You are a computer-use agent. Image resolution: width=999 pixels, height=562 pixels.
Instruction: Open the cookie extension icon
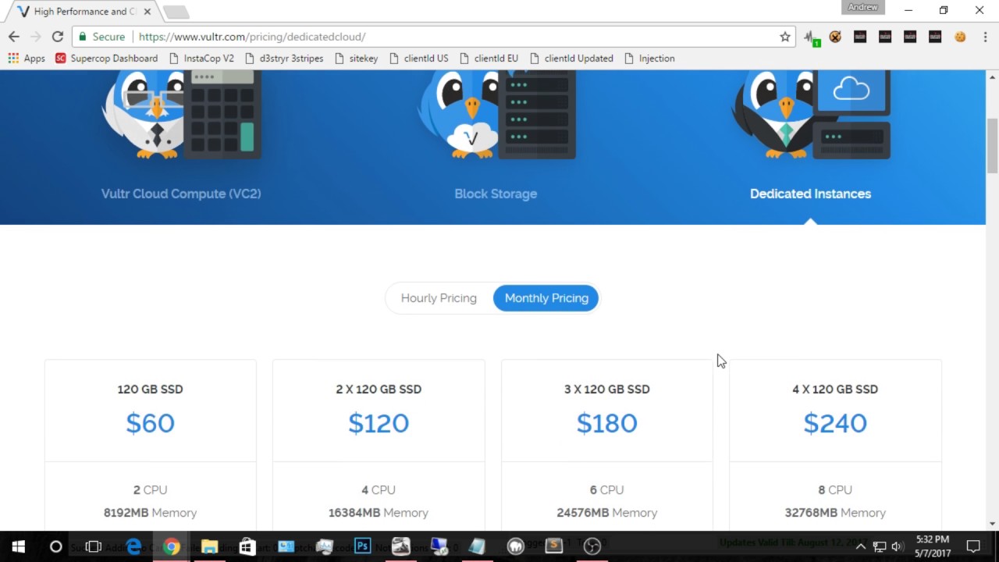(x=960, y=37)
